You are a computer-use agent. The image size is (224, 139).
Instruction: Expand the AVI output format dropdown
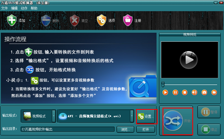(x=132, y=116)
